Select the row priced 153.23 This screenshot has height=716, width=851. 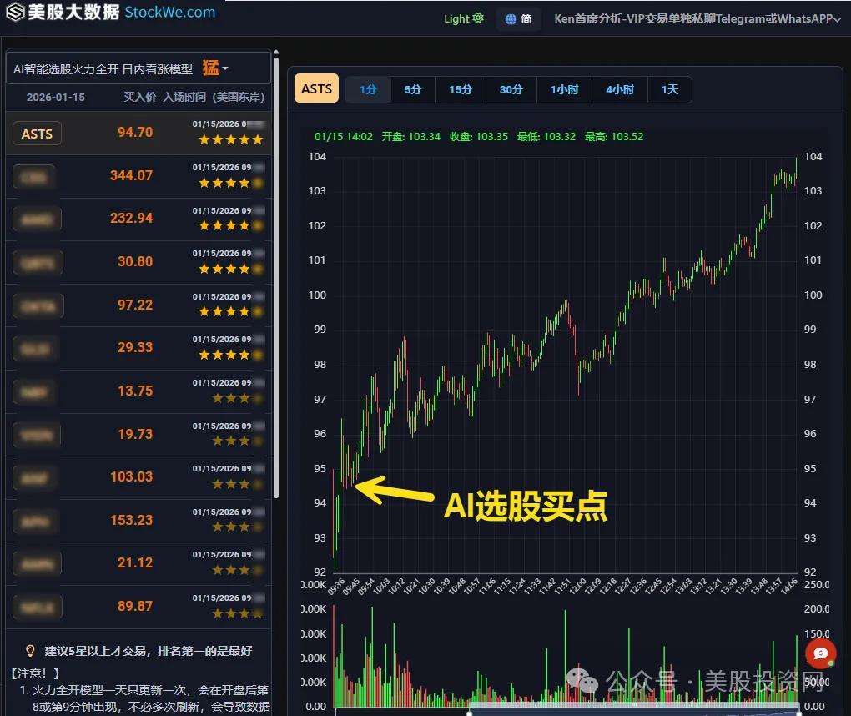pyautogui.click(x=138, y=520)
